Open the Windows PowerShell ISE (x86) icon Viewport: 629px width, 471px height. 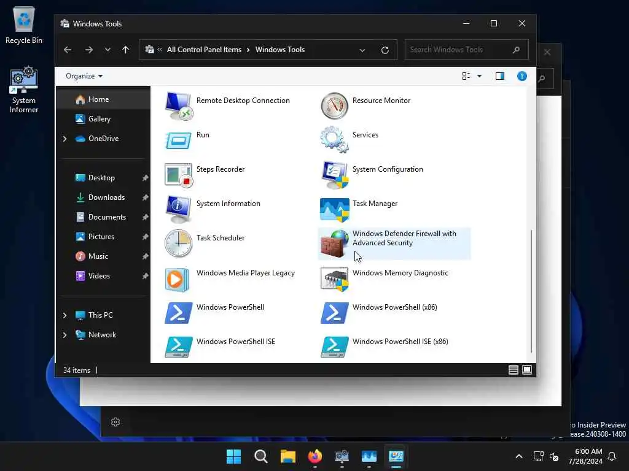[335, 347]
